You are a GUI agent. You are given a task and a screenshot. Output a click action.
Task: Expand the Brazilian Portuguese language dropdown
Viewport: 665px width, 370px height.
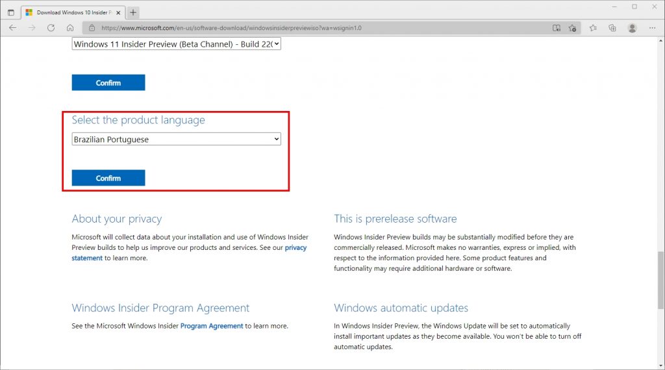(x=177, y=139)
